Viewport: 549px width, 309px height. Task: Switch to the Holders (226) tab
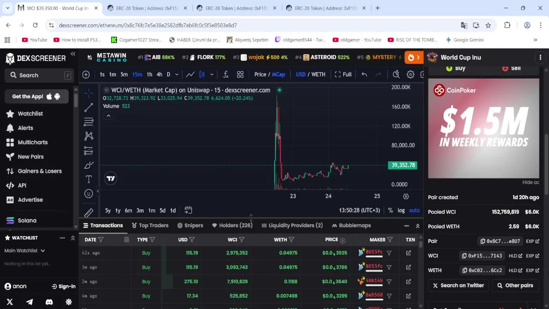tap(232, 225)
